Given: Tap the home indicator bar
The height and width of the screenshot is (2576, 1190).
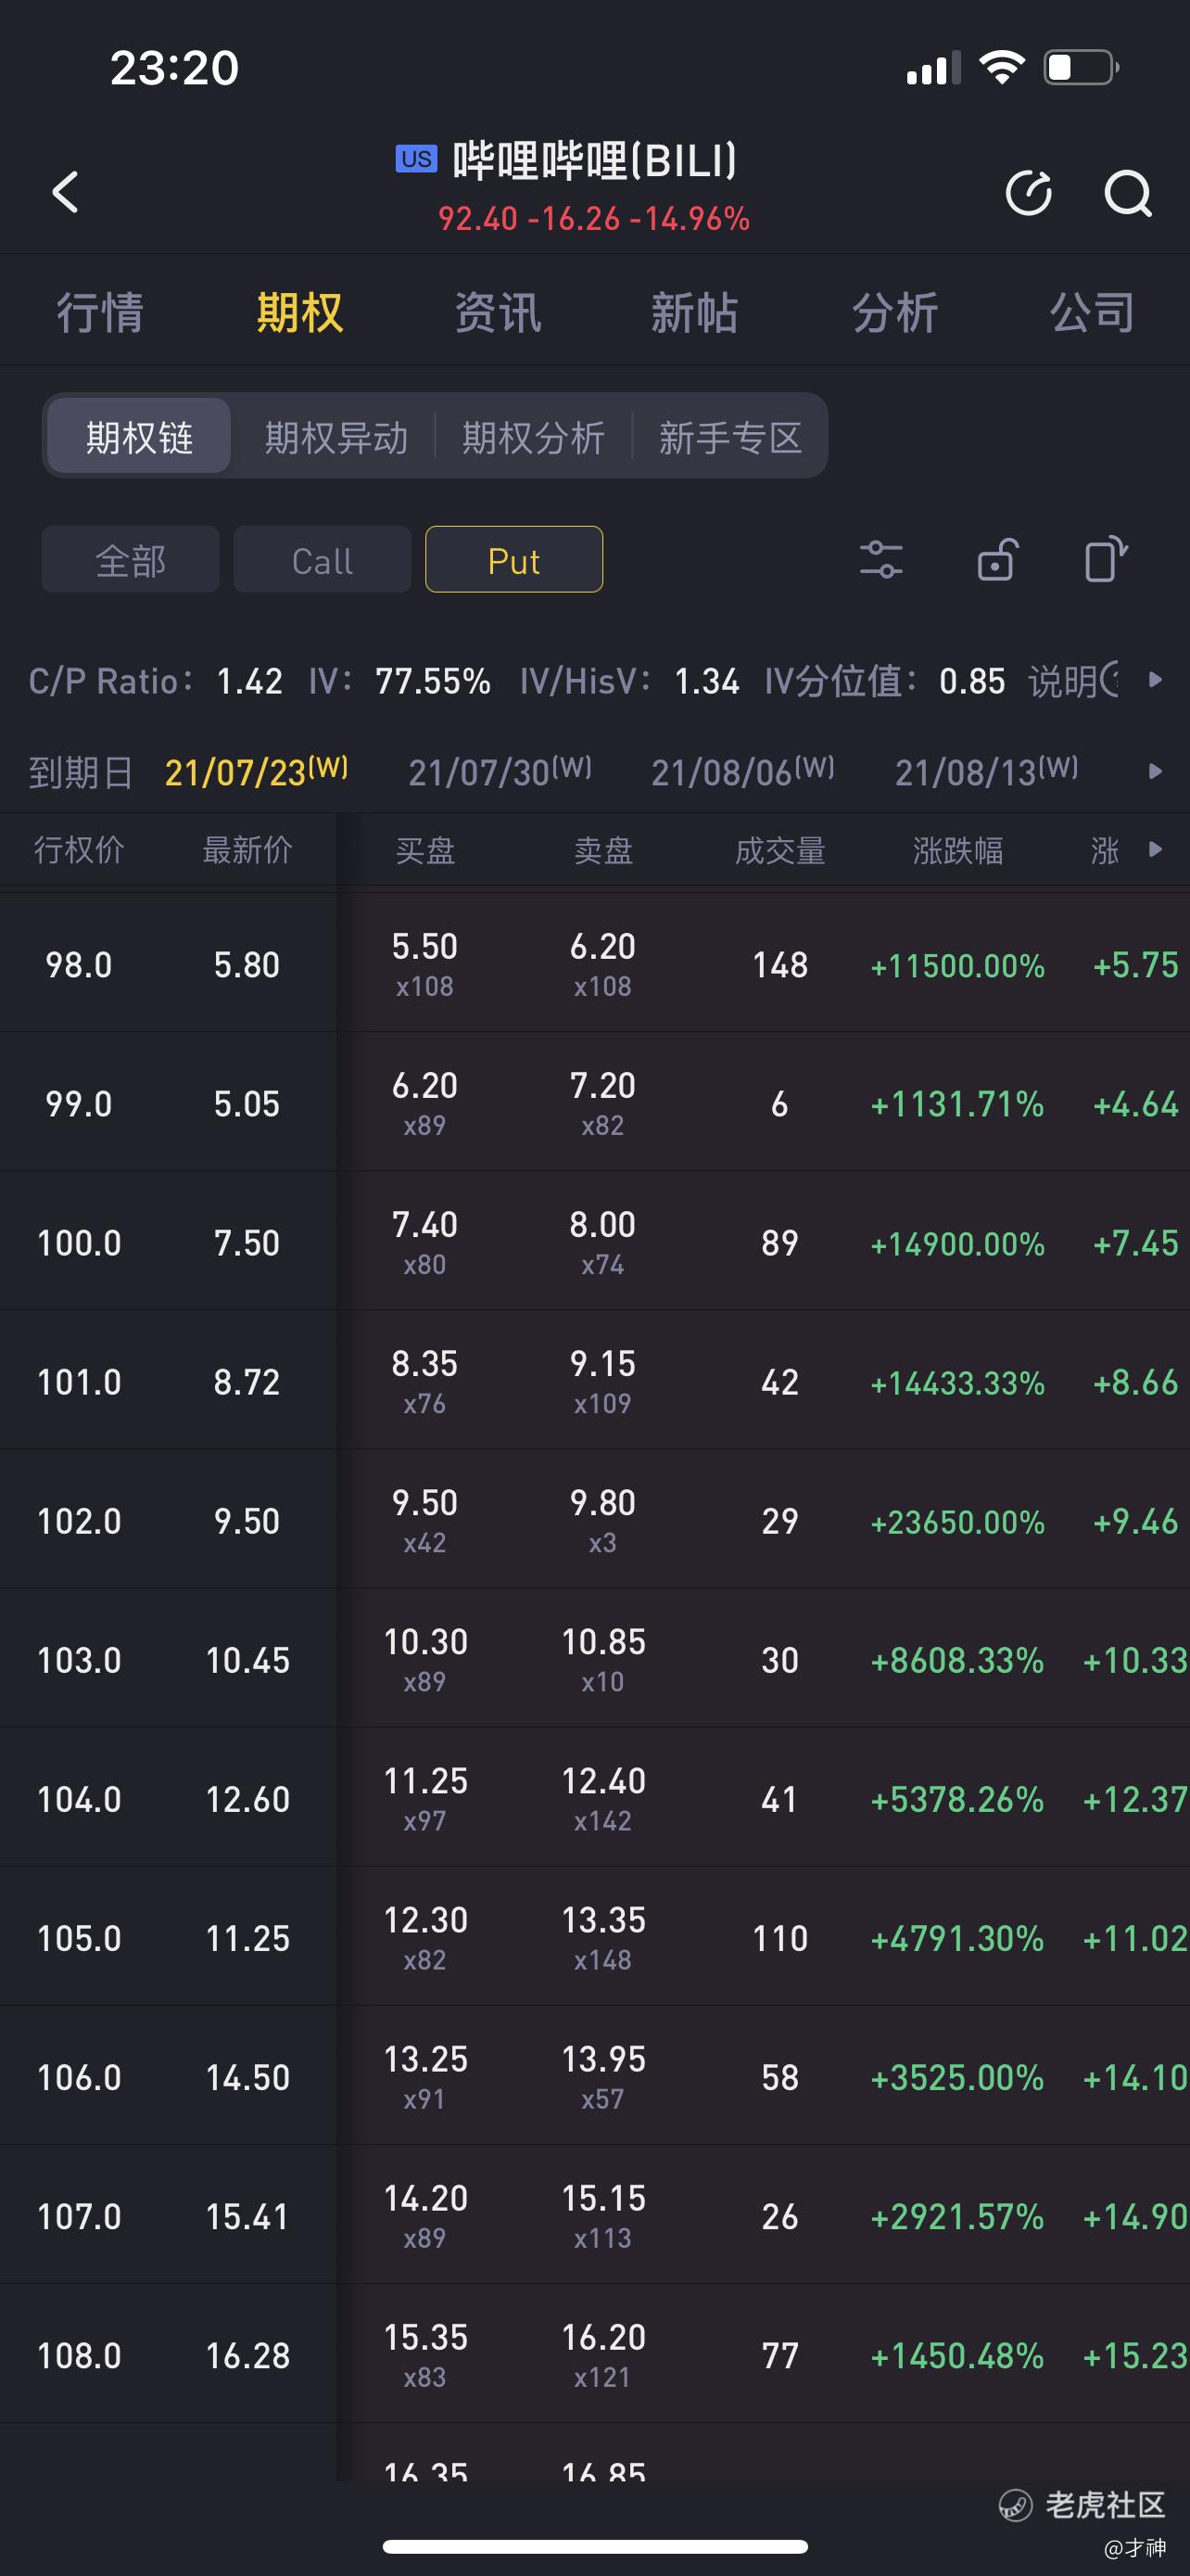Looking at the screenshot, I should 594,2546.
